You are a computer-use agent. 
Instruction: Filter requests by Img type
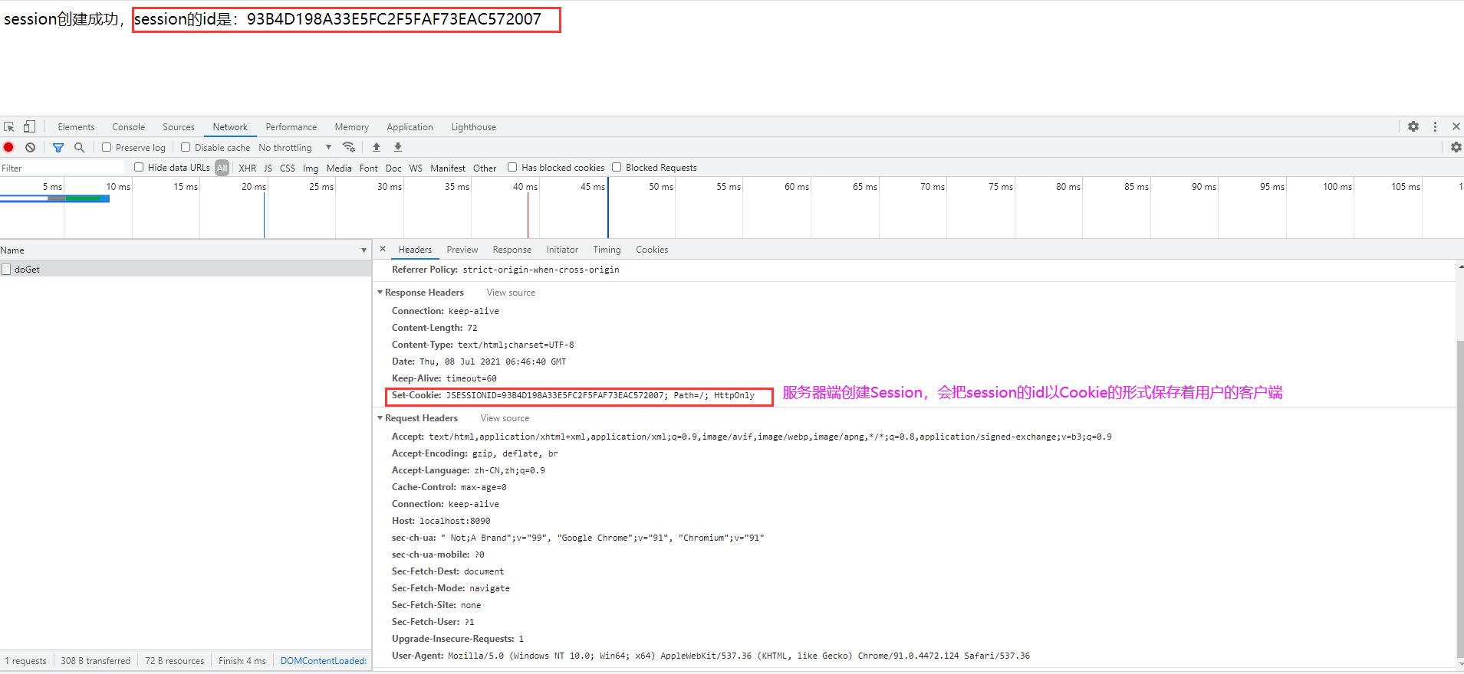pyautogui.click(x=311, y=168)
